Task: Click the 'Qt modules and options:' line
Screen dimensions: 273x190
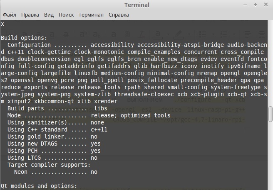Action: click(x=39, y=186)
